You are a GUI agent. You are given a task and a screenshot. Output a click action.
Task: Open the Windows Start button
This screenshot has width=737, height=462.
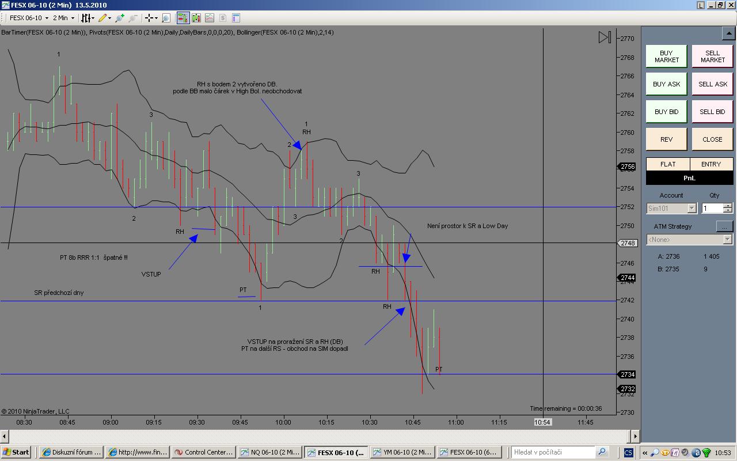pyautogui.click(x=16, y=452)
